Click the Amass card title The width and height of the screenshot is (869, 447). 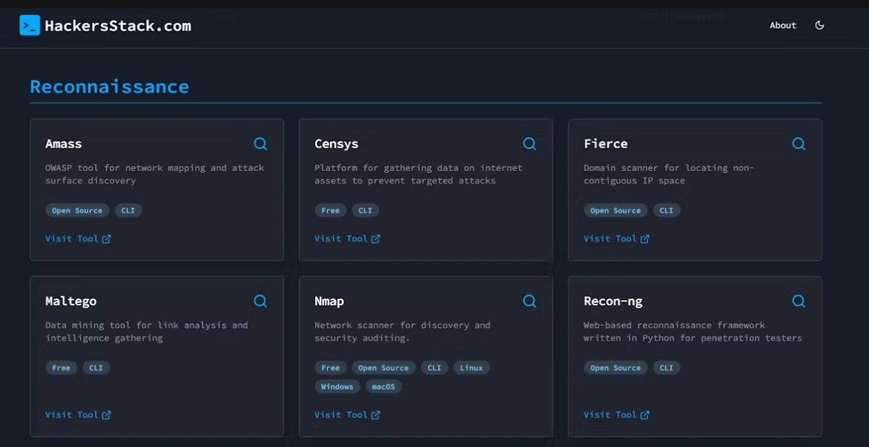point(64,143)
